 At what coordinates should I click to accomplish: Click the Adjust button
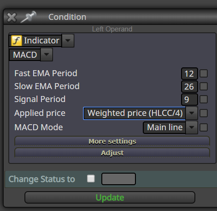pos(112,153)
